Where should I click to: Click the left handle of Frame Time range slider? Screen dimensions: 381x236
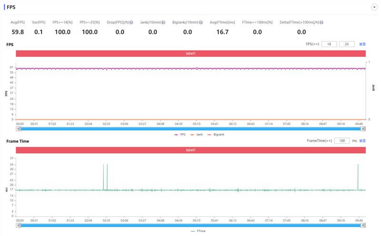(19, 226)
